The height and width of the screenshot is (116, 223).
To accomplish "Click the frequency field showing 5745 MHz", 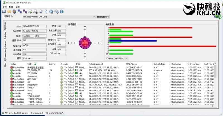I will coord(34,59).
